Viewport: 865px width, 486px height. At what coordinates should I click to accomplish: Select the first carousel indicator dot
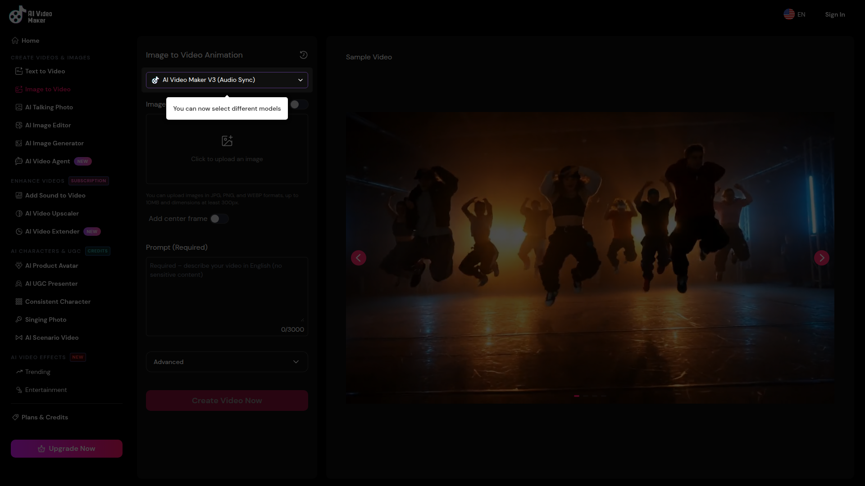coord(577,396)
